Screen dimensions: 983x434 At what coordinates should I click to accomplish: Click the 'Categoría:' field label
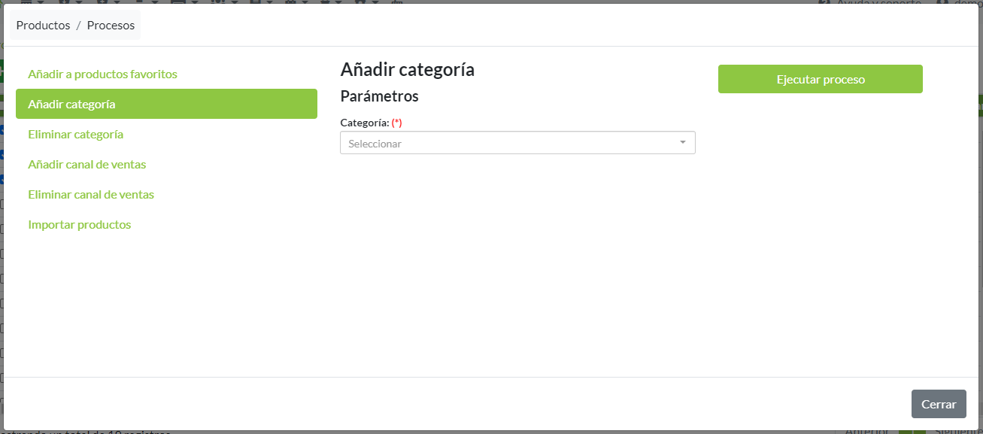click(365, 123)
